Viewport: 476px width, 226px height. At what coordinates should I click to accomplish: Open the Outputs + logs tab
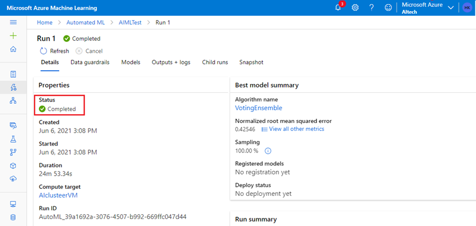pyautogui.click(x=171, y=62)
